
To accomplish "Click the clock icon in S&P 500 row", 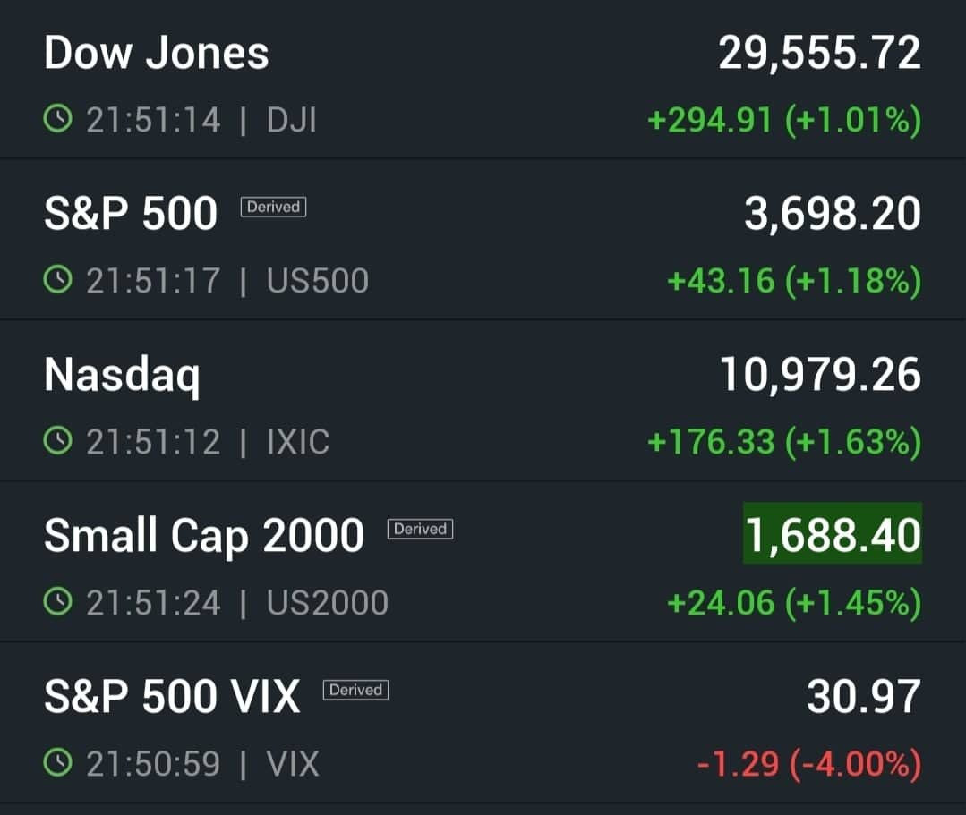I will pyautogui.click(x=58, y=279).
